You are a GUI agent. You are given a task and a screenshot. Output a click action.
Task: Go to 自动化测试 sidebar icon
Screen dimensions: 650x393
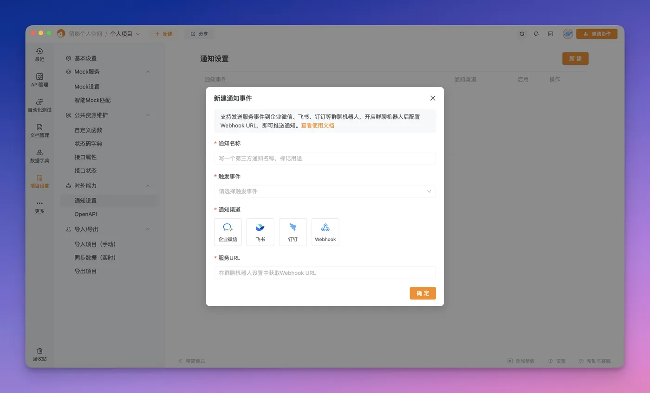(x=39, y=105)
